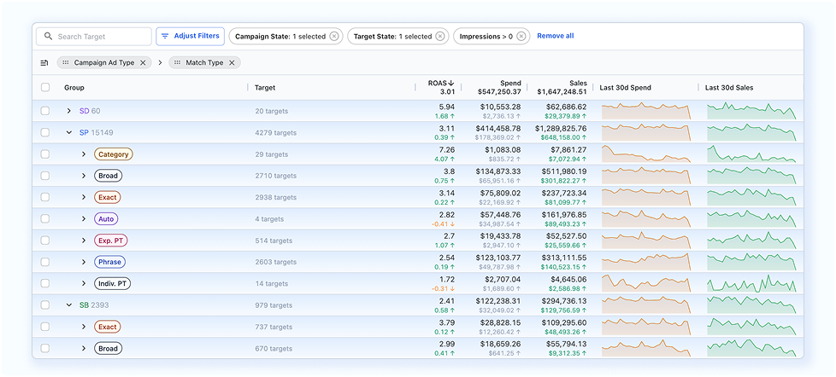Click the Remove all filters link
The width and height of the screenshot is (836, 377).
tap(555, 36)
